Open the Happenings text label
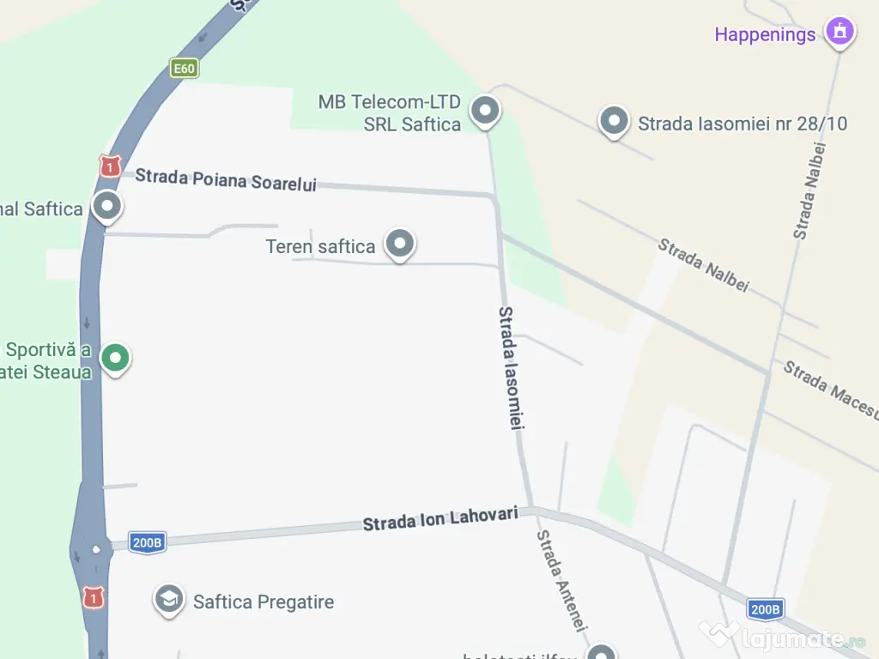This screenshot has width=879, height=659. coord(765,34)
